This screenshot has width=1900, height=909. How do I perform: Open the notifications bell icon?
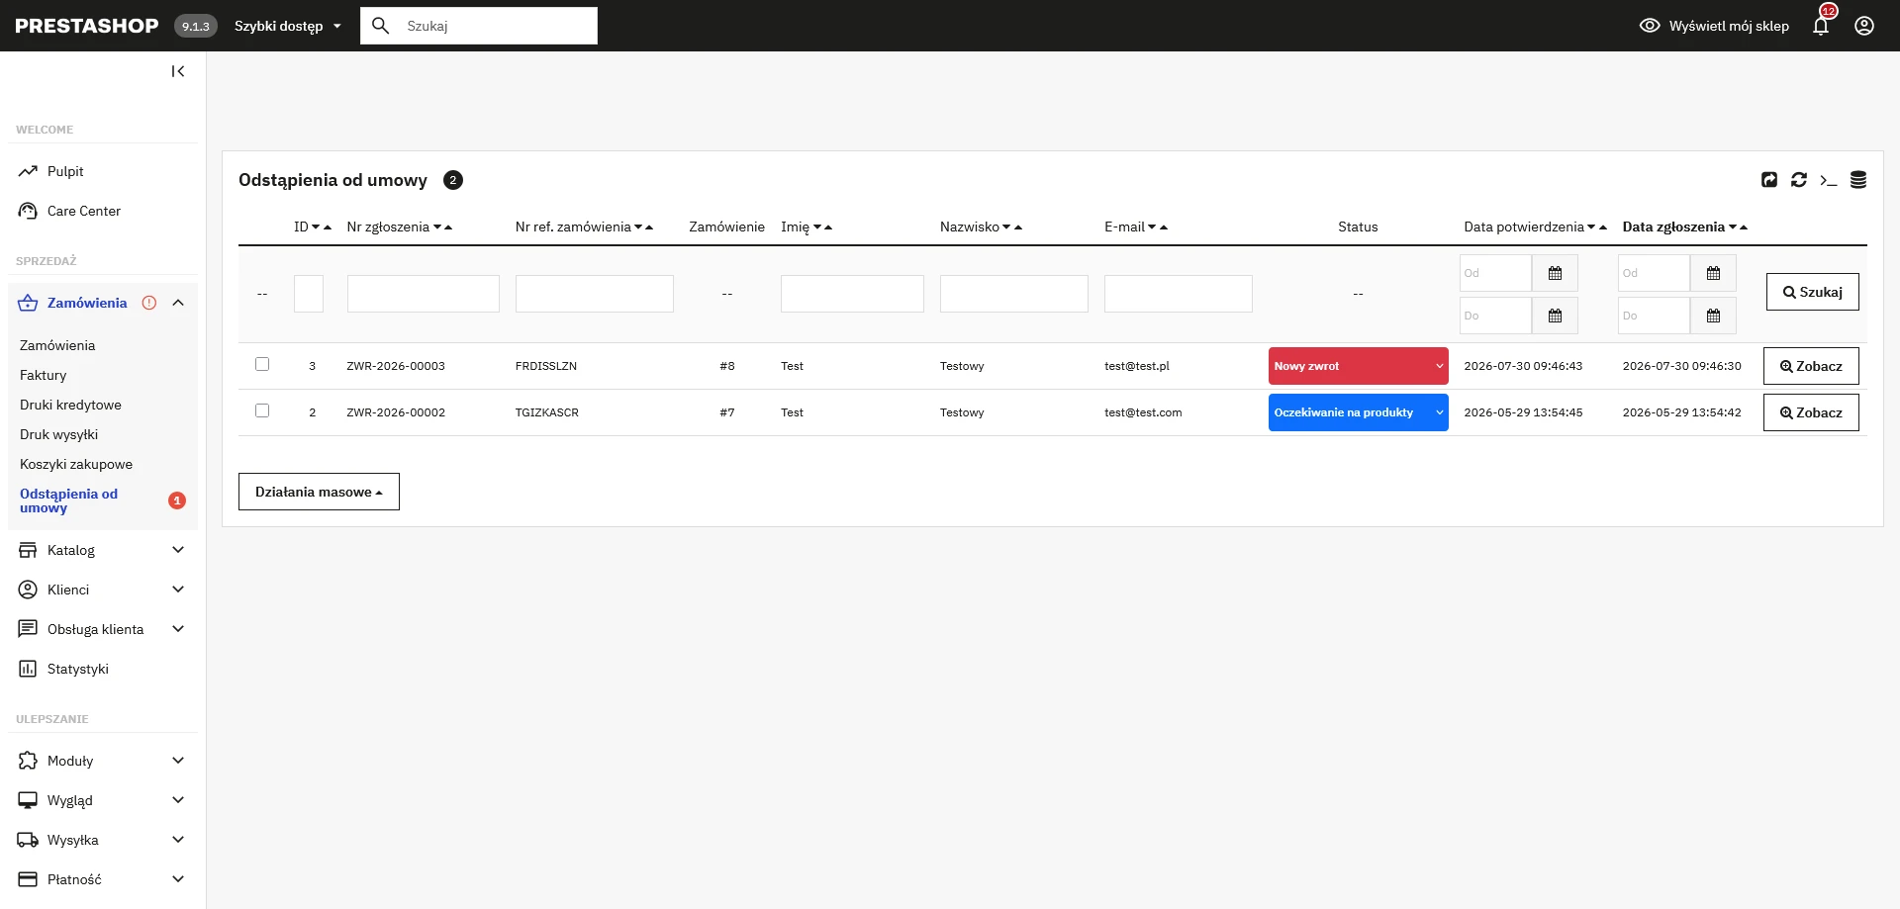coord(1821,26)
